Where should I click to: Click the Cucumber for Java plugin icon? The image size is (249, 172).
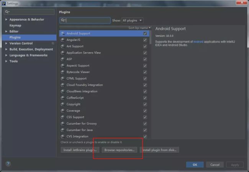pos(63,130)
